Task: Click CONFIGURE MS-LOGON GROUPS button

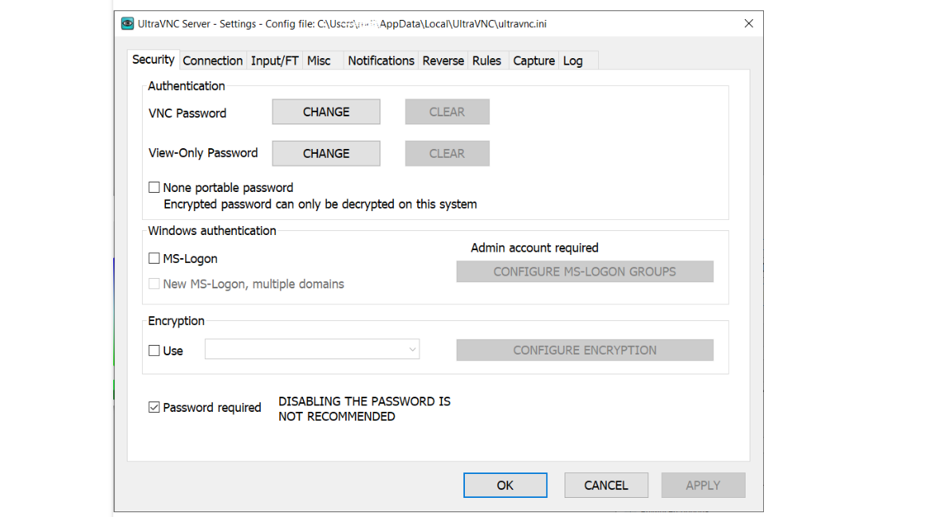Action: tap(585, 272)
